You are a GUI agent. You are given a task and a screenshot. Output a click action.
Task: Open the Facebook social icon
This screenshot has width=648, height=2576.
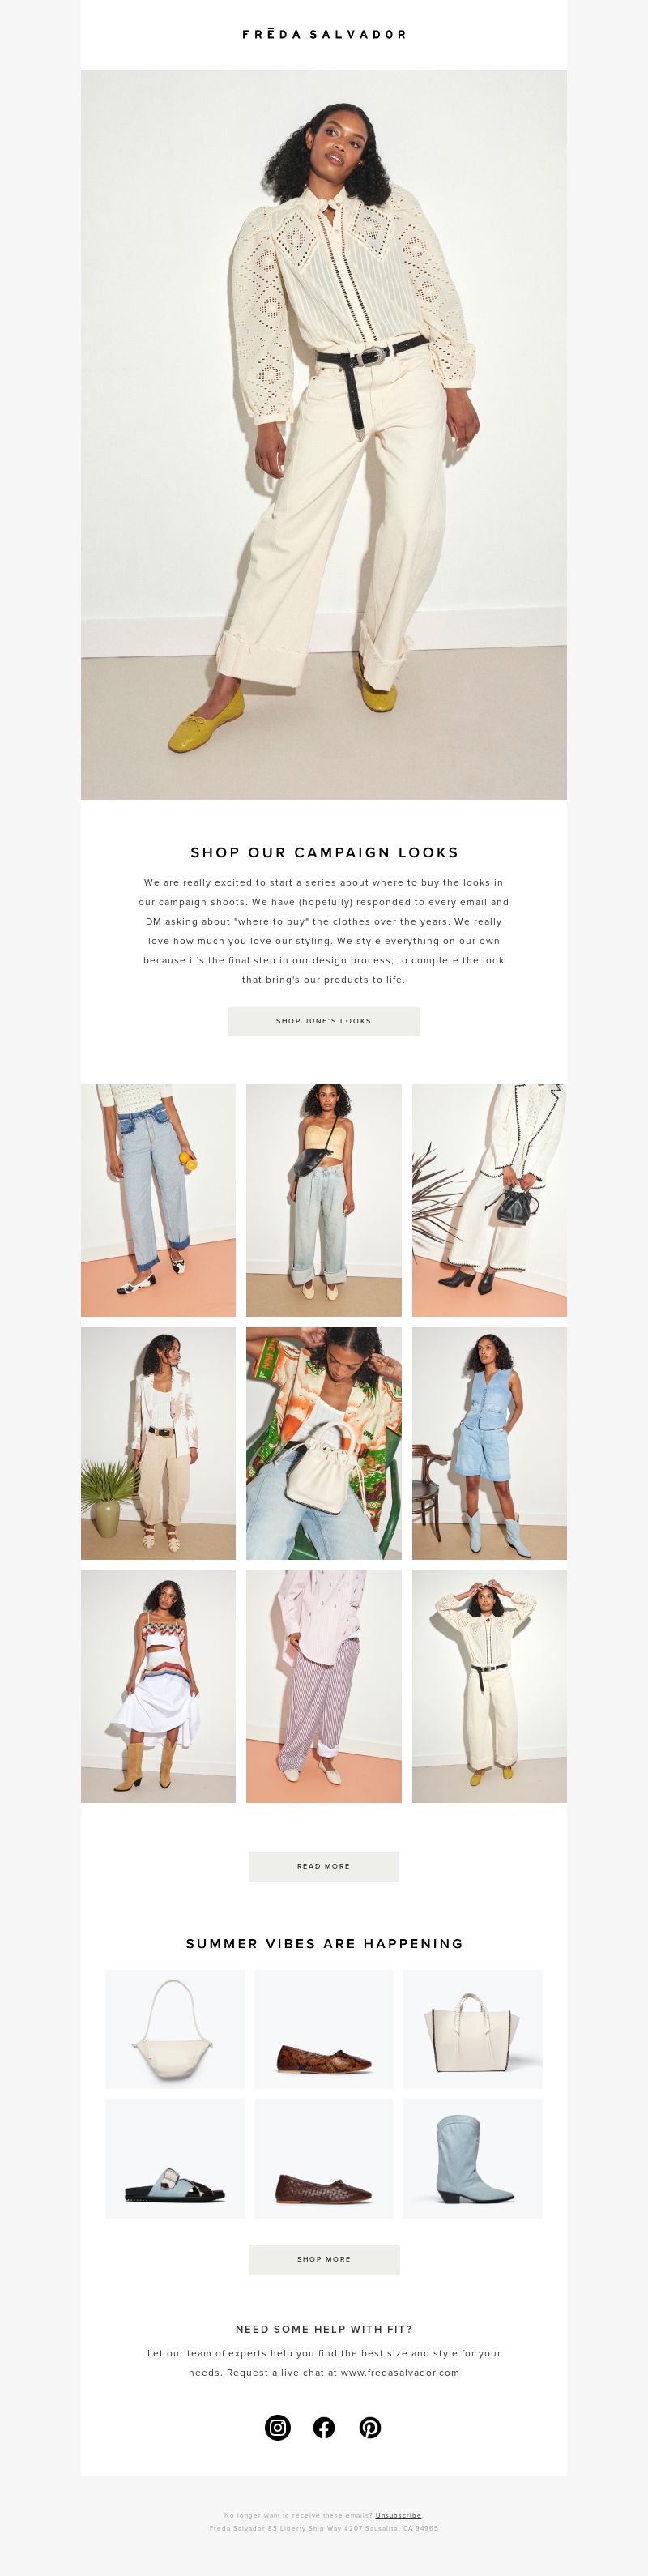click(x=324, y=2427)
